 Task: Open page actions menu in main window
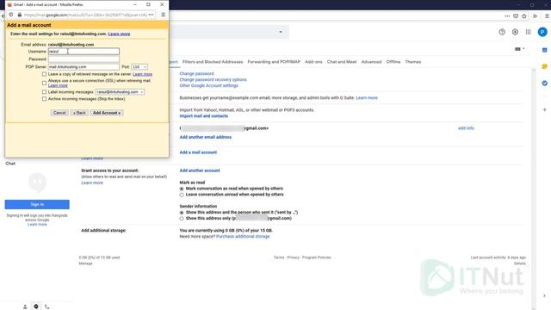(507, 15)
